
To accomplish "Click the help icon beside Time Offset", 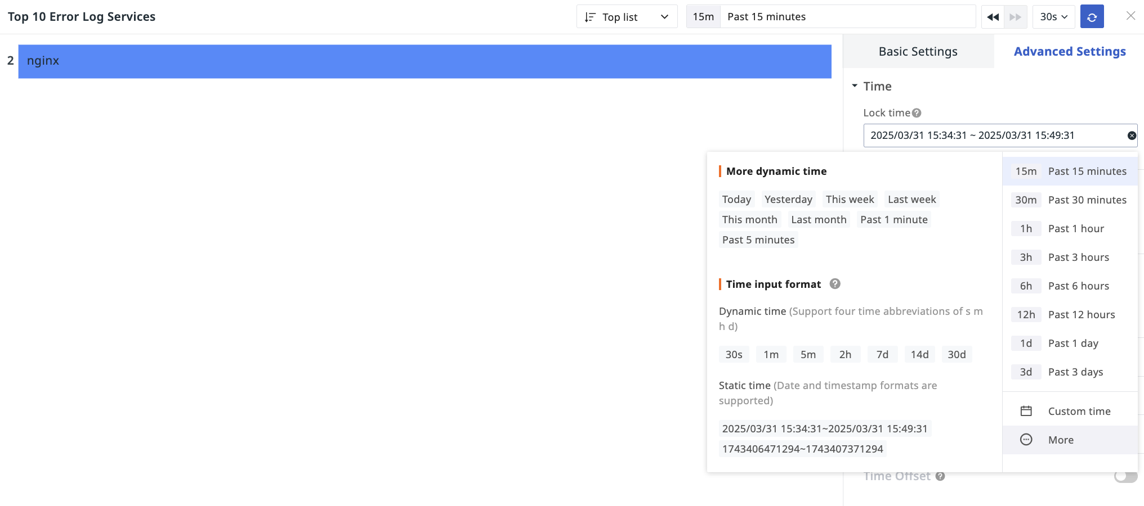I will coord(940,476).
